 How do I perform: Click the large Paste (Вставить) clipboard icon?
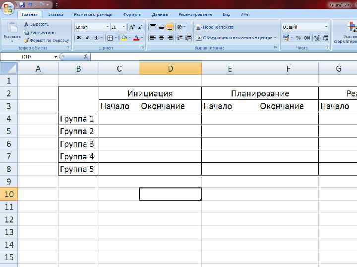12,28
